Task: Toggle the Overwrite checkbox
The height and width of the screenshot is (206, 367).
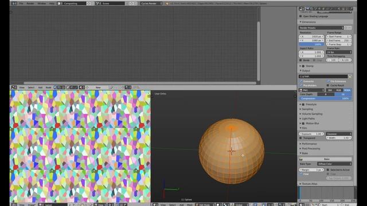Action: coord(301,81)
